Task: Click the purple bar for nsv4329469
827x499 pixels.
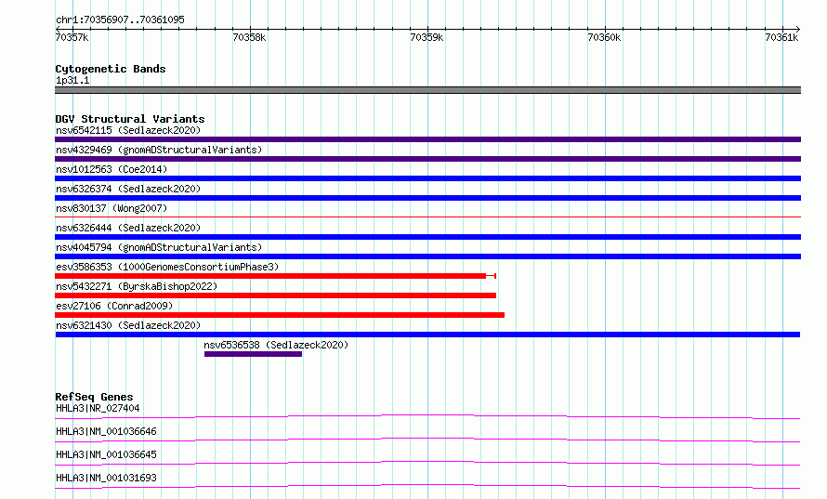Action: pyautogui.click(x=427, y=159)
